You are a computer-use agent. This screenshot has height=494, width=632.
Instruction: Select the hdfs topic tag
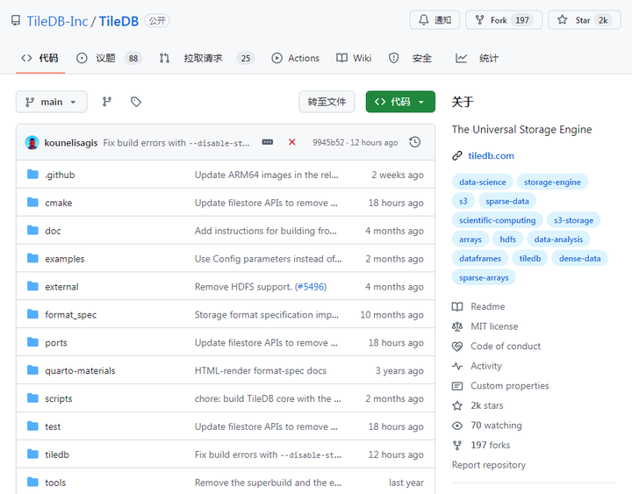click(508, 240)
